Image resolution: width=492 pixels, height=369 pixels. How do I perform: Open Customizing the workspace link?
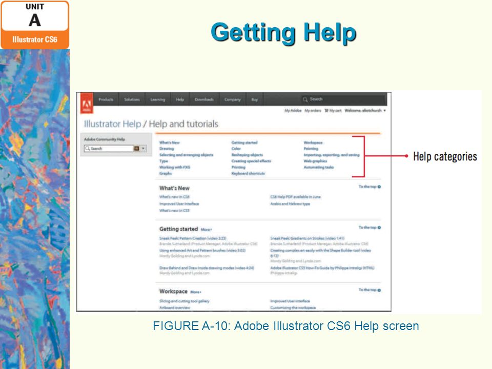pyautogui.click(x=293, y=307)
